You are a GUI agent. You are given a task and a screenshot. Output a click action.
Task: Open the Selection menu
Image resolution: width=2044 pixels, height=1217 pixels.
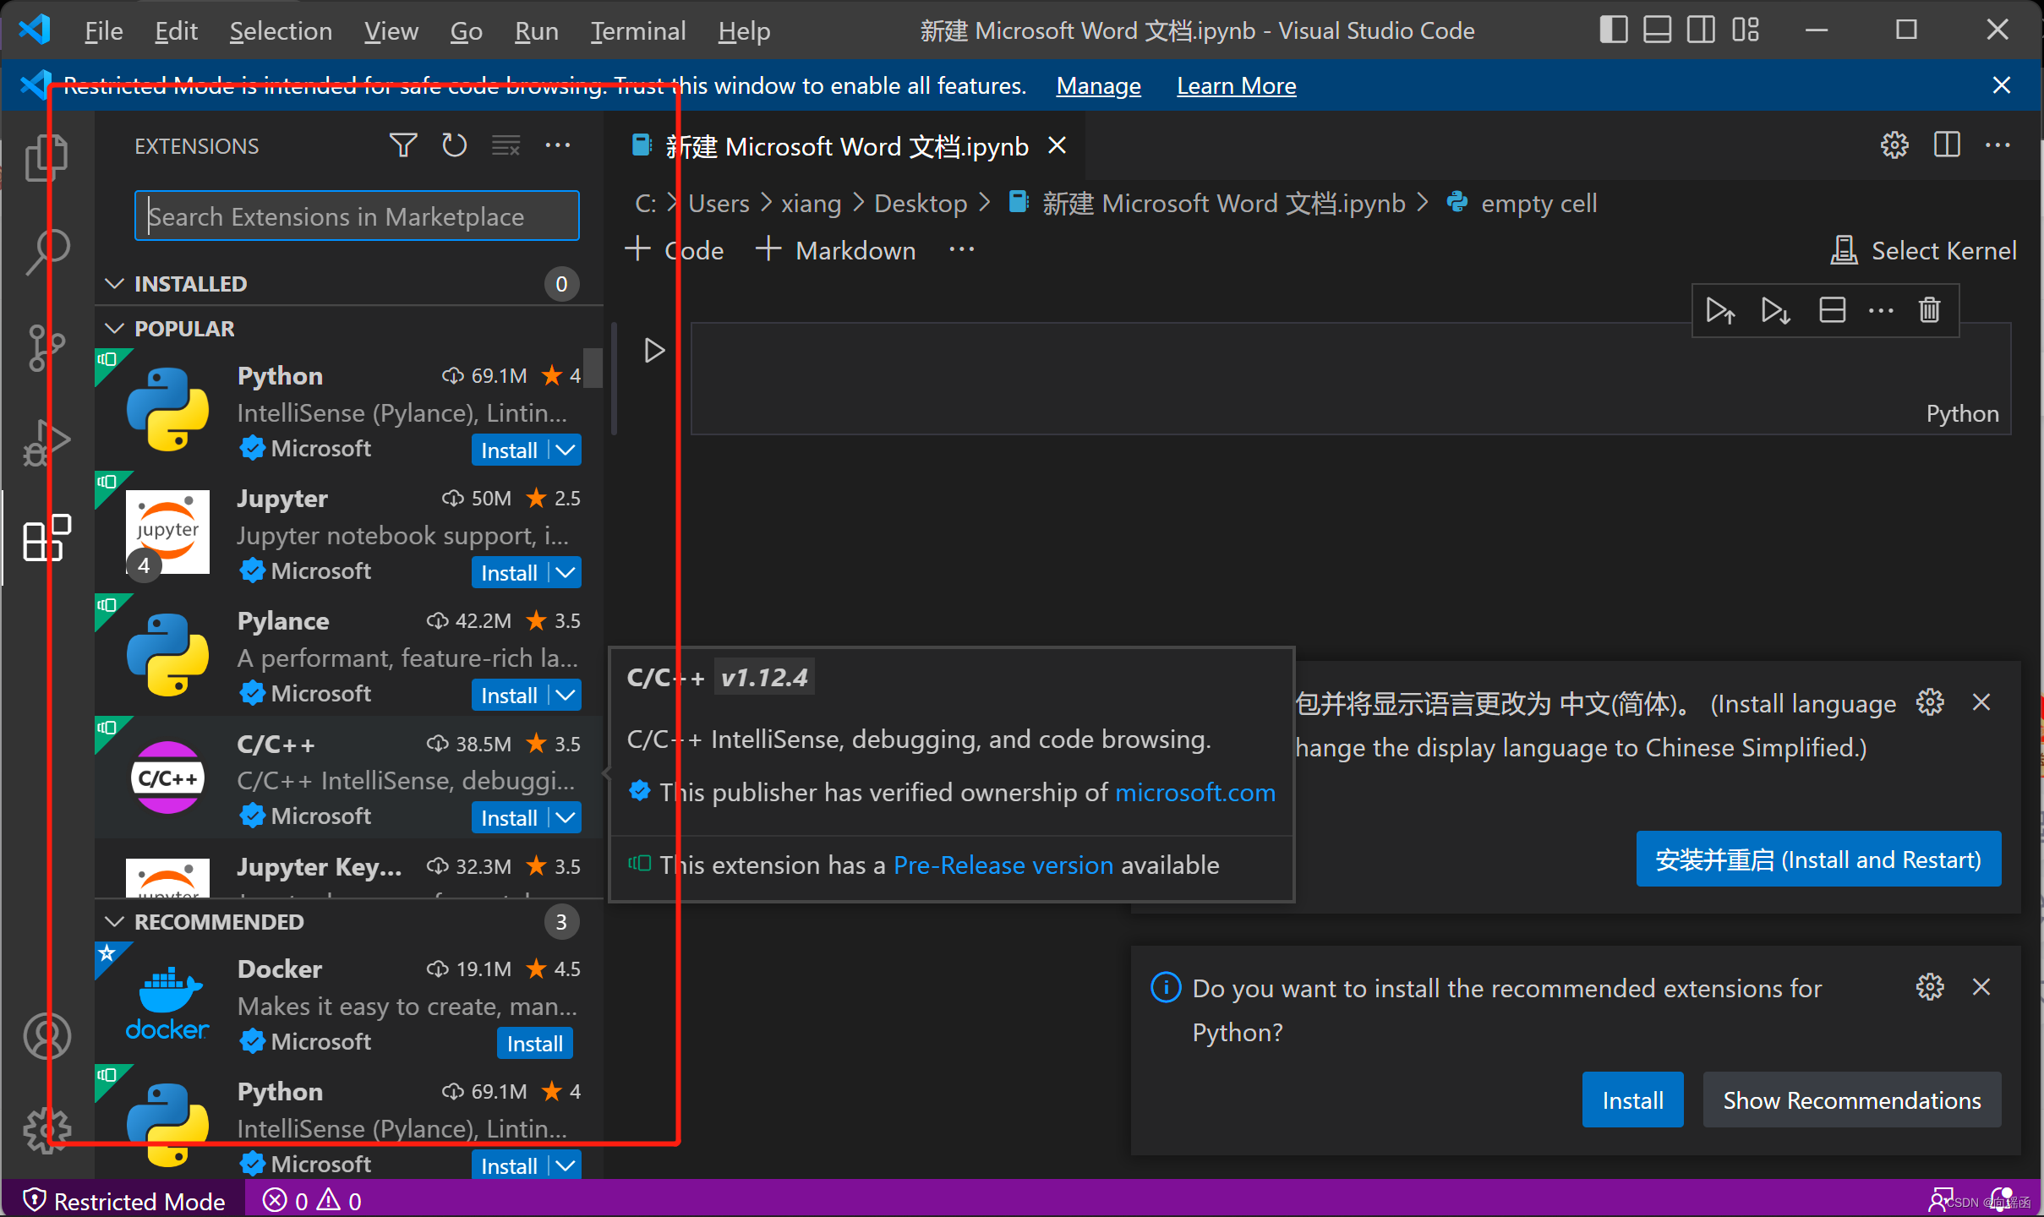[281, 31]
